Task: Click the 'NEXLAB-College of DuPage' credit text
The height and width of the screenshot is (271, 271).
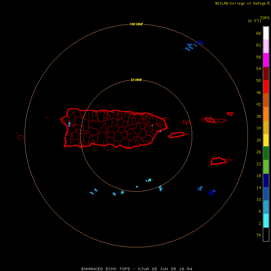Action: click(240, 3)
